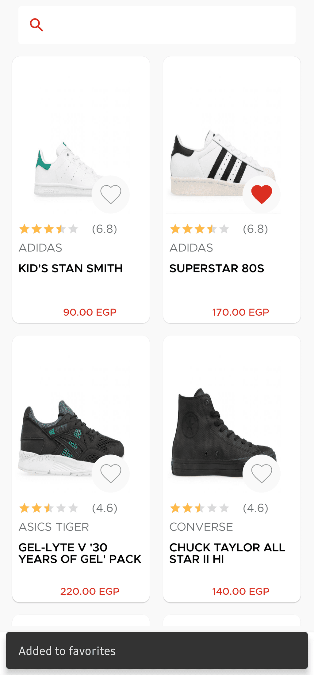Toggle heart on Chuck Taylor All Star
Viewport: 314px width, 675px height.
point(262,473)
